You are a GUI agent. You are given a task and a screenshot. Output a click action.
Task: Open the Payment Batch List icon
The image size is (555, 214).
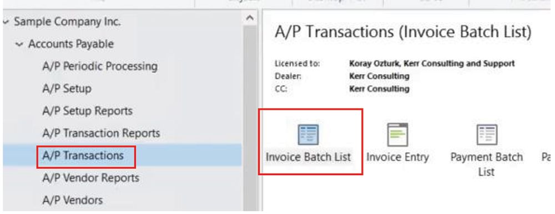487,134
